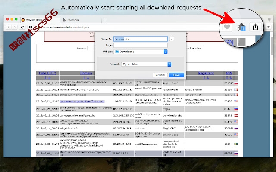Select IP cell 89.221.240.73
The width and height of the screenshot is (276, 172).
(122, 144)
